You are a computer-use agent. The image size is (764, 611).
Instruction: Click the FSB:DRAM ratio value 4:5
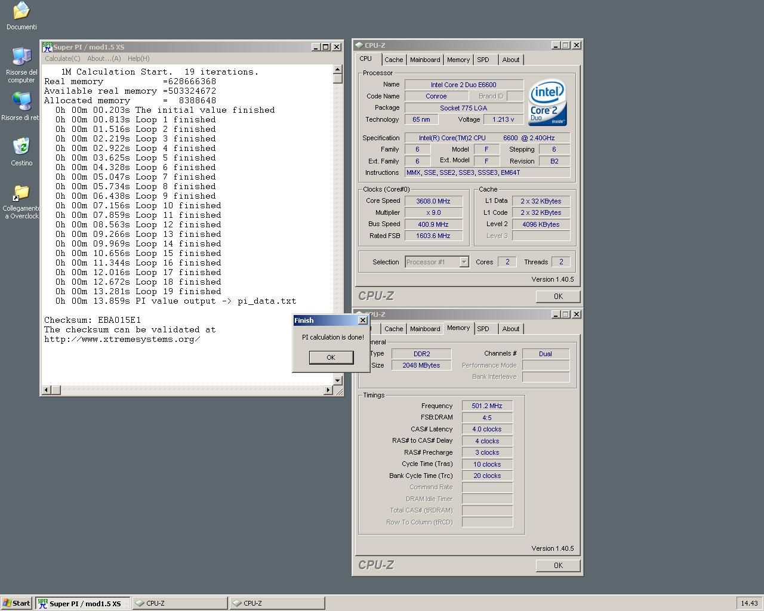pyautogui.click(x=487, y=418)
